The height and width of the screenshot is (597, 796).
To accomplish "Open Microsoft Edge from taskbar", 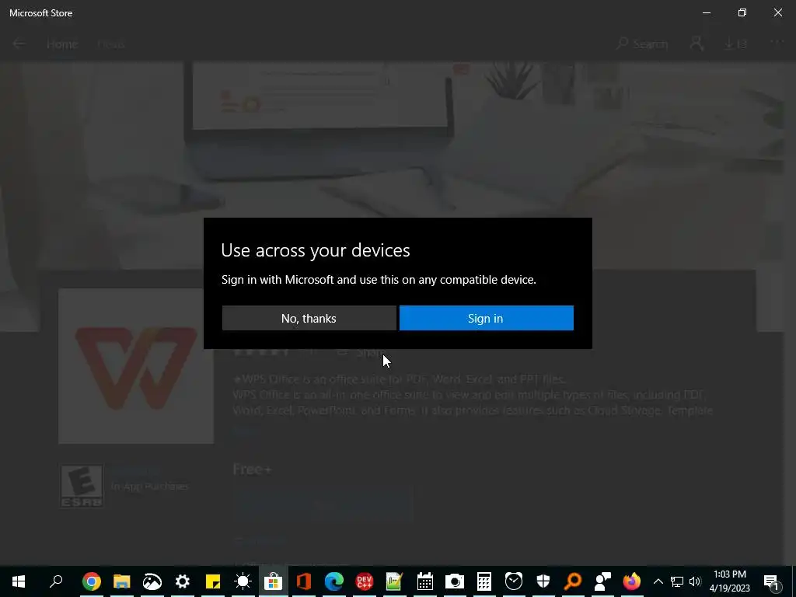I will pos(334,581).
